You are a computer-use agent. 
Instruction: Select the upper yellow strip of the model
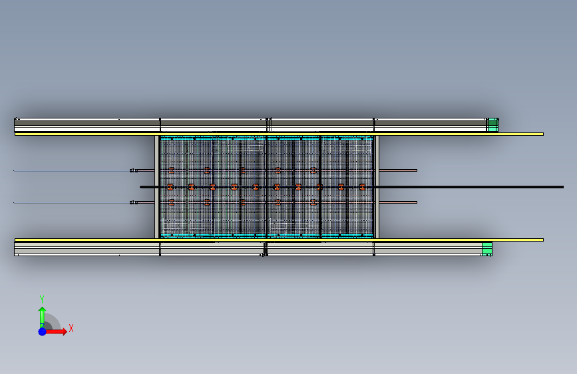click(279, 134)
